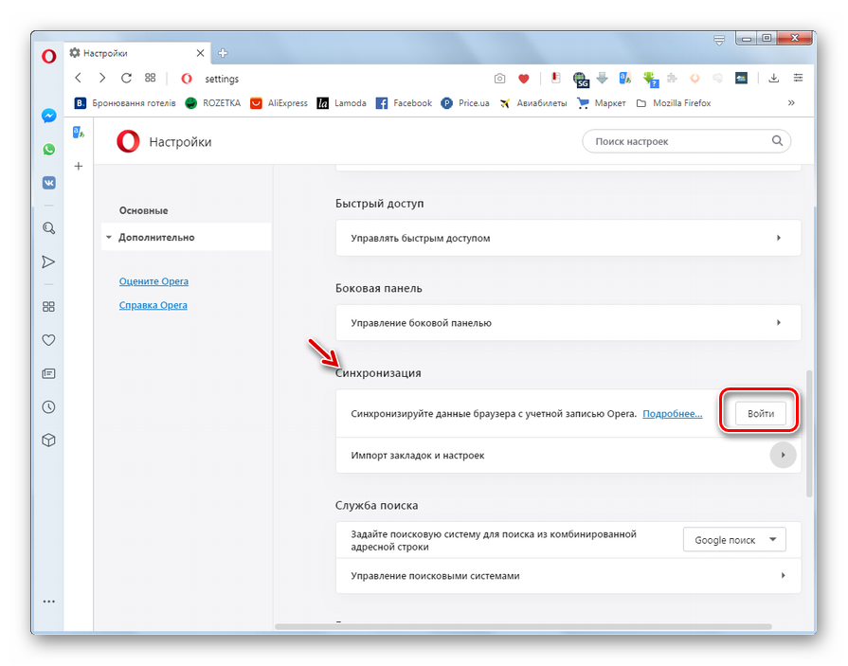This screenshot has height=666, width=848.
Task: Open extensions cube in sidebar
Action: (x=48, y=440)
